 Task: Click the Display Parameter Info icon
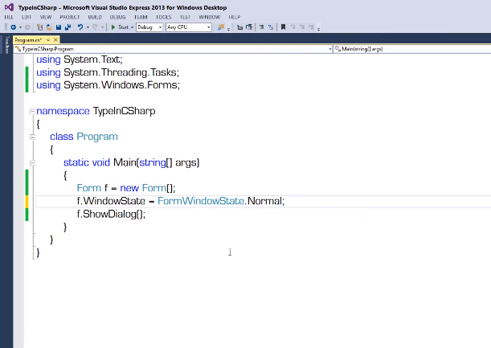tap(249, 27)
